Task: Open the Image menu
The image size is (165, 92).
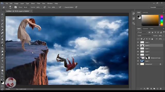Action: click(x=16, y=3)
